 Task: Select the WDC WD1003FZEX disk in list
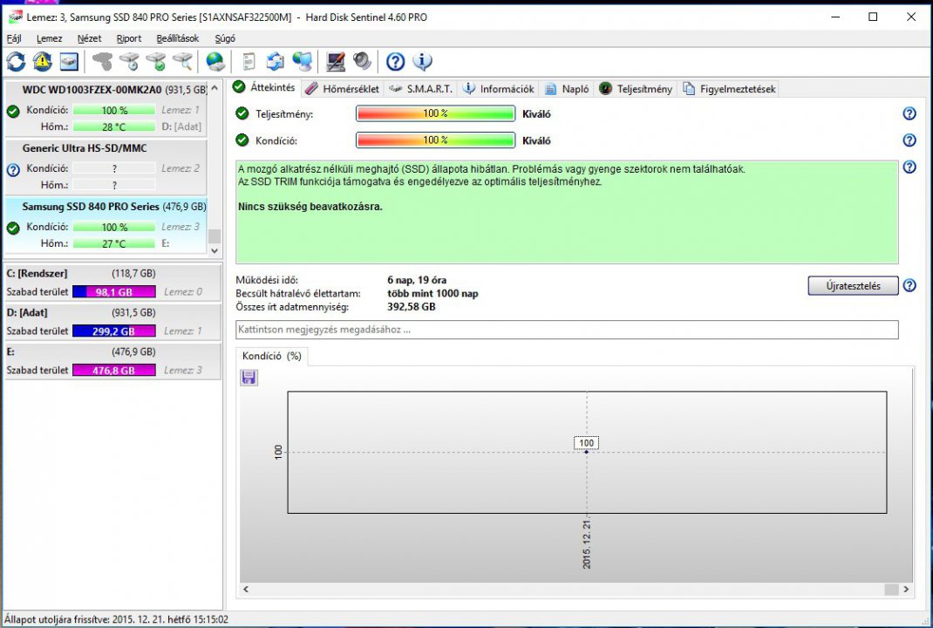92,90
